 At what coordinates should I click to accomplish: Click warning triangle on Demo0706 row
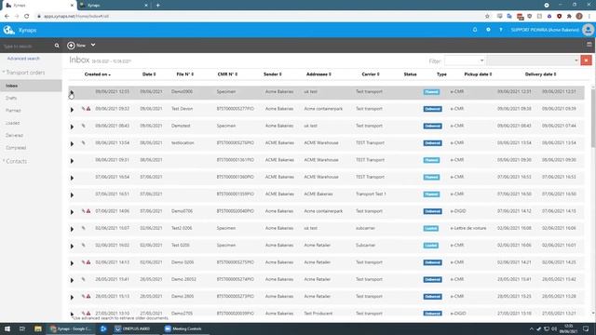[x=88, y=211]
